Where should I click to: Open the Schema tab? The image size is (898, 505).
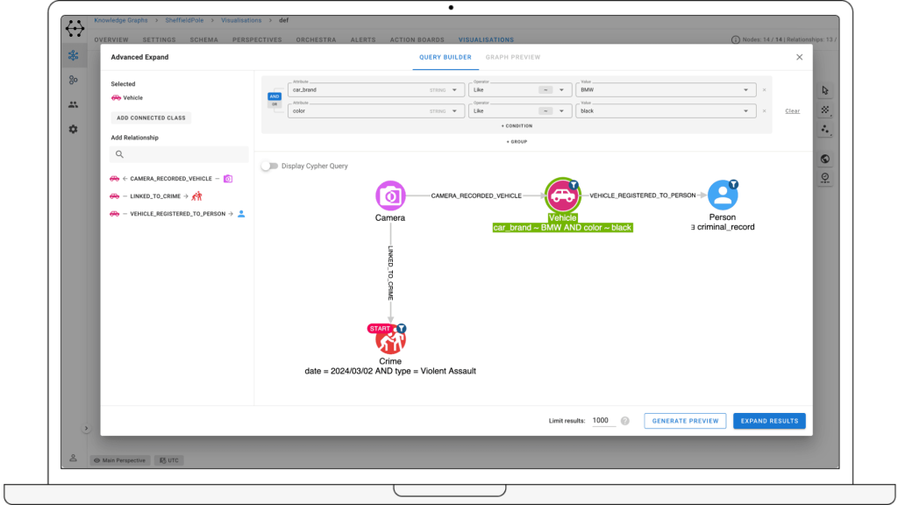coord(203,40)
